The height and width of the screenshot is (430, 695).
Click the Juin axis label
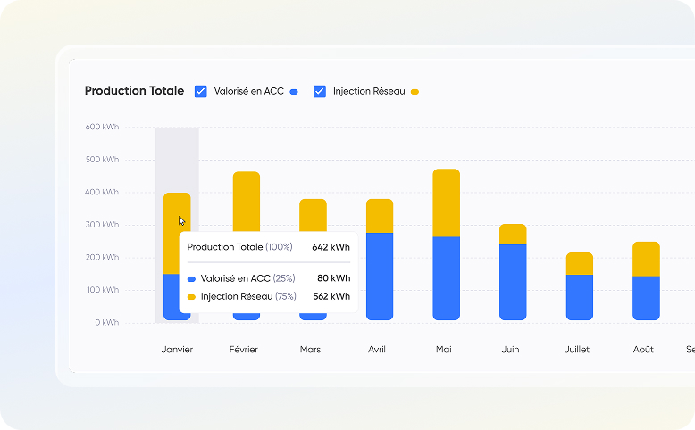(x=510, y=350)
